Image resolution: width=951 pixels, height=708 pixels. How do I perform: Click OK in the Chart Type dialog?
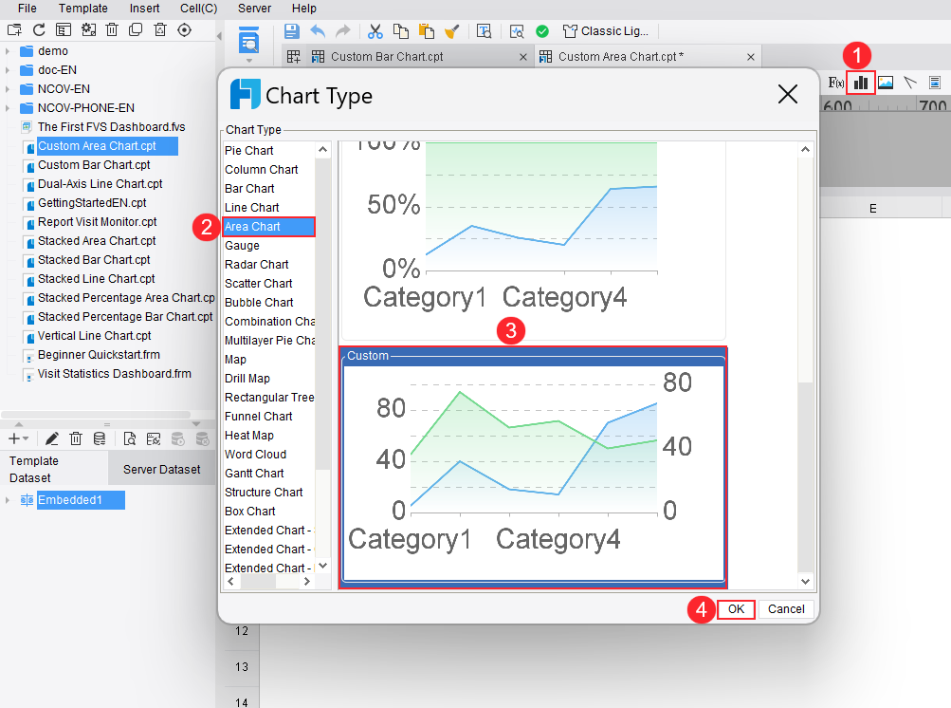pos(736,609)
